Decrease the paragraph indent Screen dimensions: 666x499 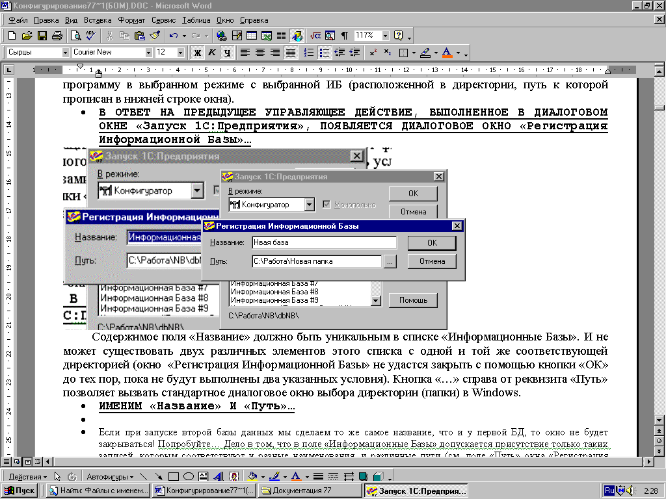pyautogui.click(x=340, y=53)
